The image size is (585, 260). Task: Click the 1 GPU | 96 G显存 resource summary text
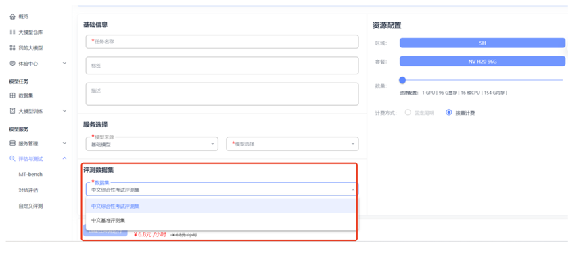[x=453, y=93]
